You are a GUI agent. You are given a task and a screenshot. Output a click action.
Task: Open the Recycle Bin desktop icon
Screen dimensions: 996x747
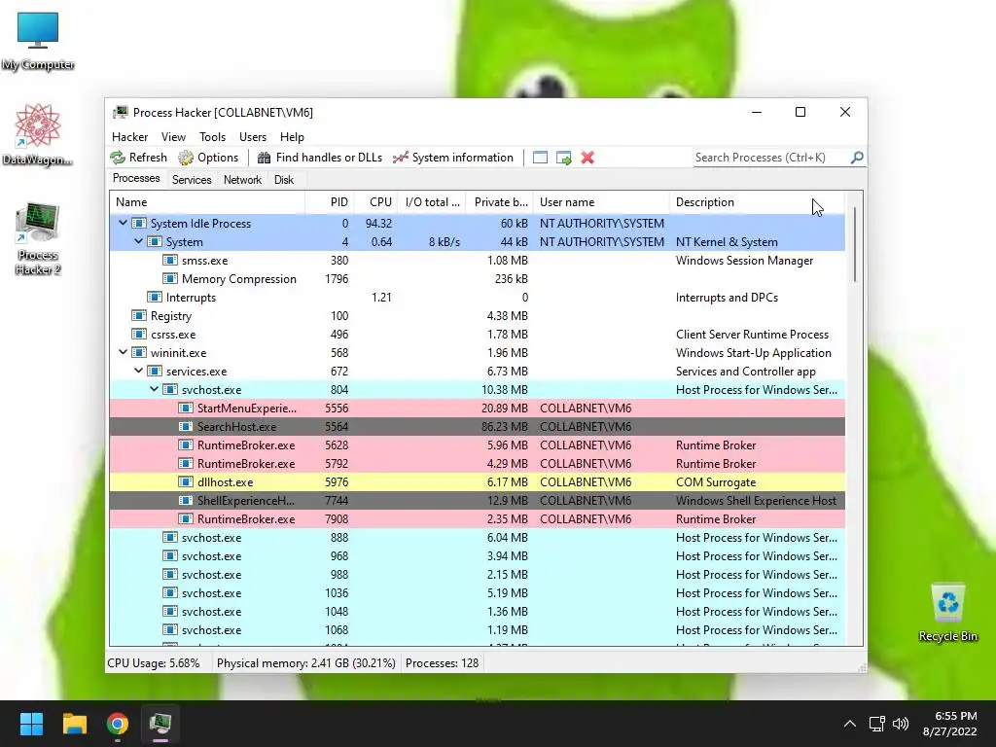(947, 613)
